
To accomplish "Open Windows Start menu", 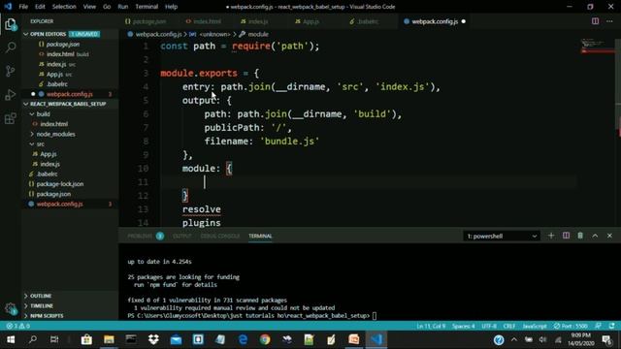I will click(x=11, y=339).
